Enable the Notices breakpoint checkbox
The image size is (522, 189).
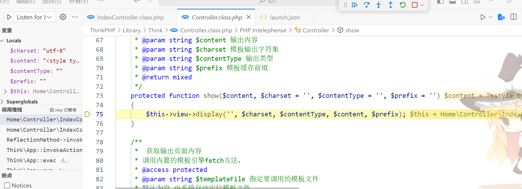pyautogui.click(x=7, y=185)
